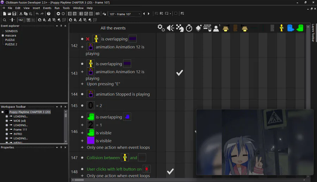Image resolution: width=317 pixels, height=182 pixels.
Task: Select PUZZLE 2 in the Event explorer
Action: [11, 44]
